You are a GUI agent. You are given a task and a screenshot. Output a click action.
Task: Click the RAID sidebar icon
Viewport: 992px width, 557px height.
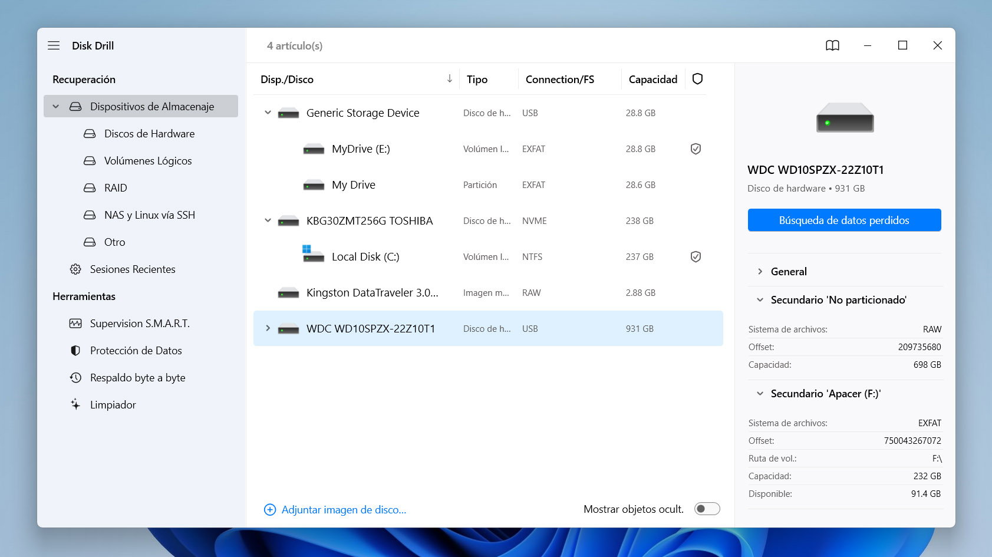point(90,188)
